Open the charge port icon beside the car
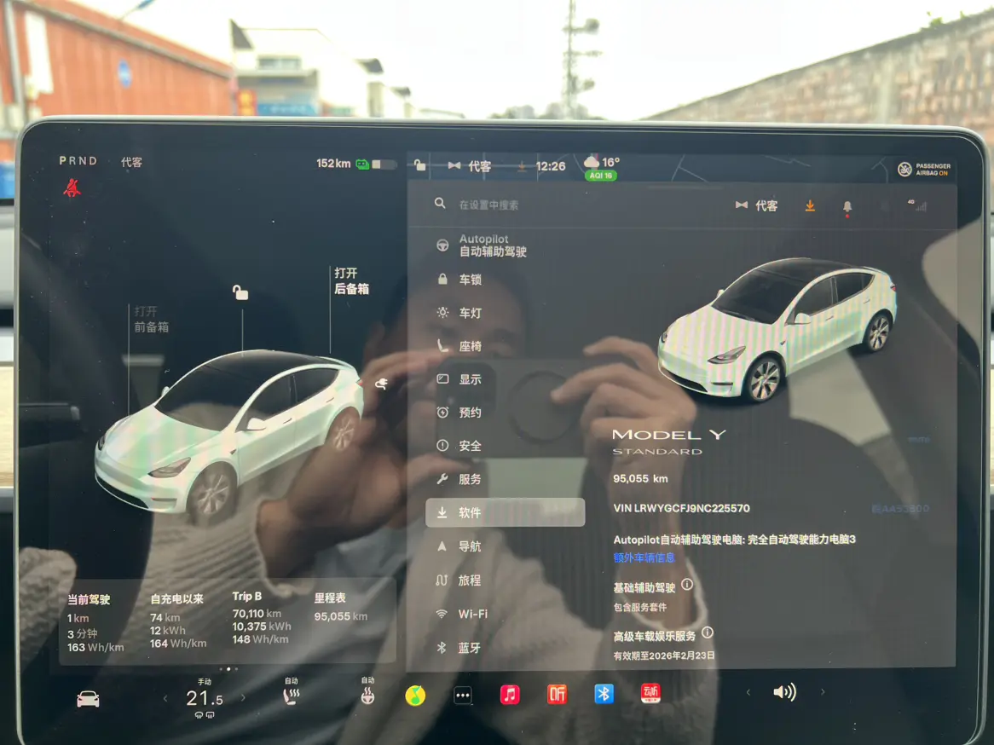The height and width of the screenshot is (745, 994). [381, 384]
